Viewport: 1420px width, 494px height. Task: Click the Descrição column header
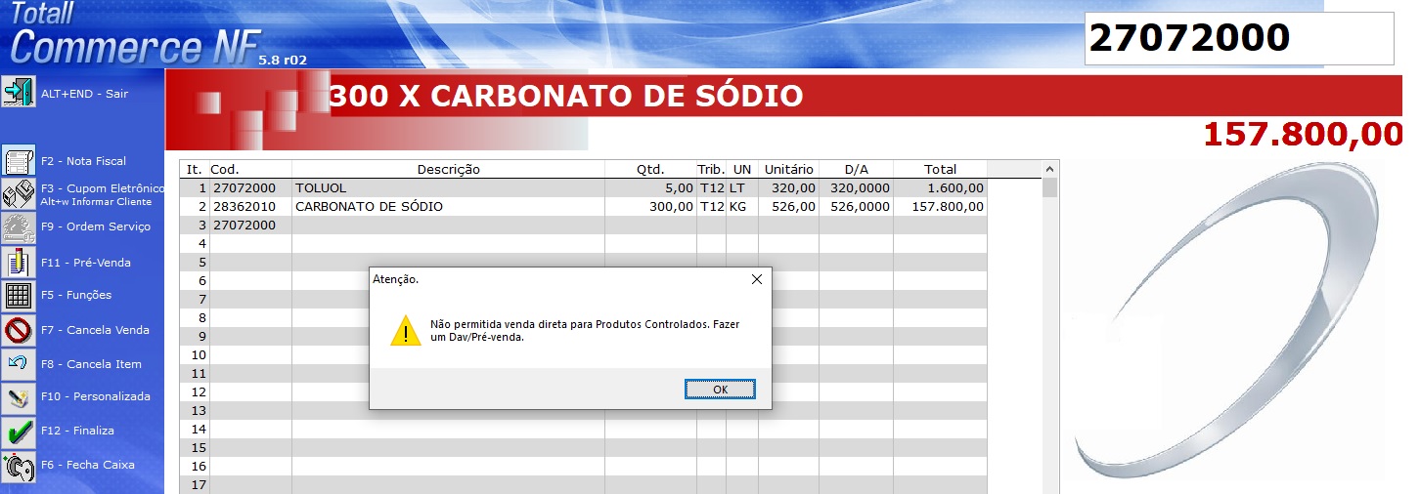click(x=448, y=169)
